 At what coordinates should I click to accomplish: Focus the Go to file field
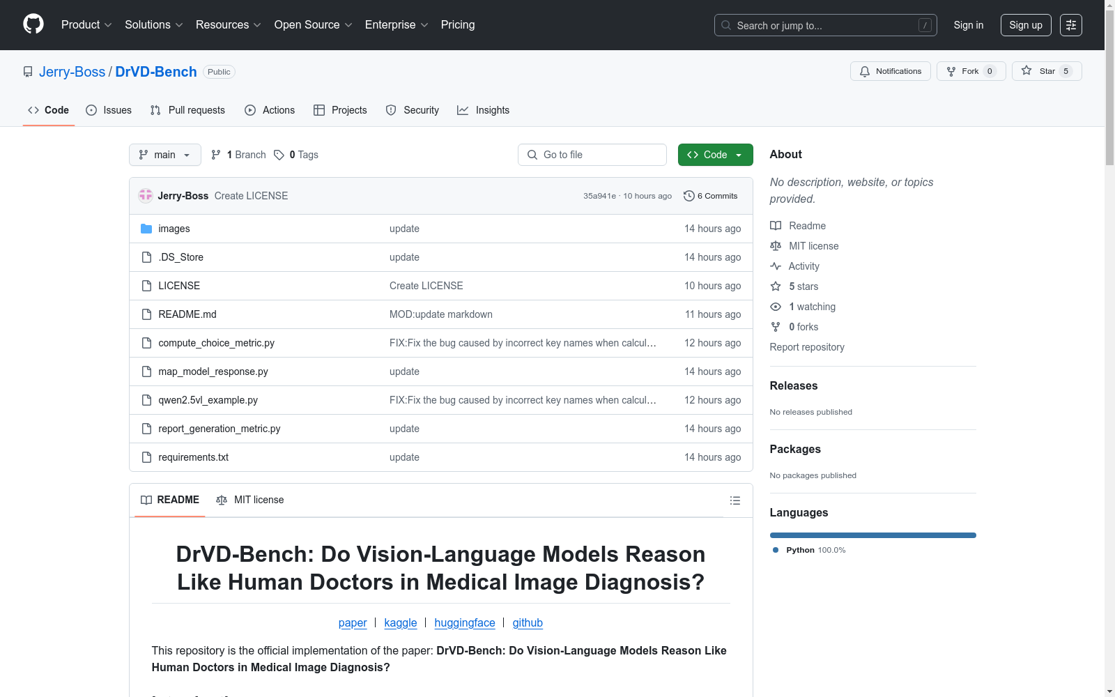coord(592,155)
